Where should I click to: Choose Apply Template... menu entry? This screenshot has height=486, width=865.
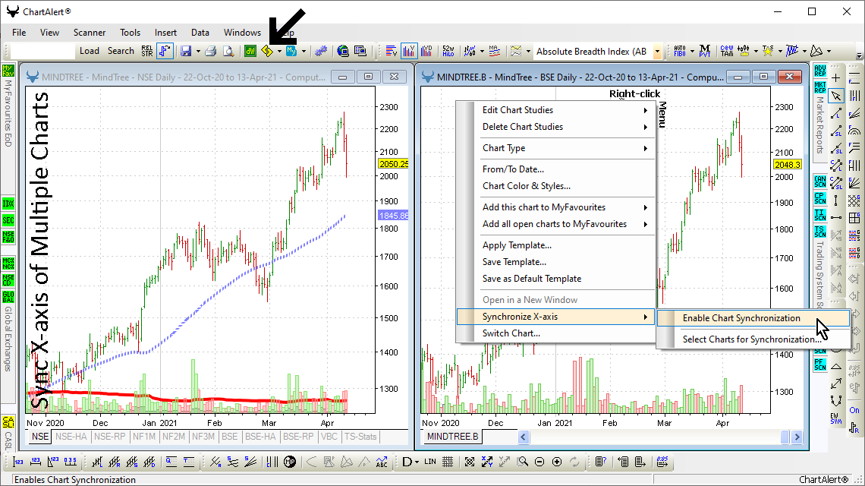click(x=555, y=245)
